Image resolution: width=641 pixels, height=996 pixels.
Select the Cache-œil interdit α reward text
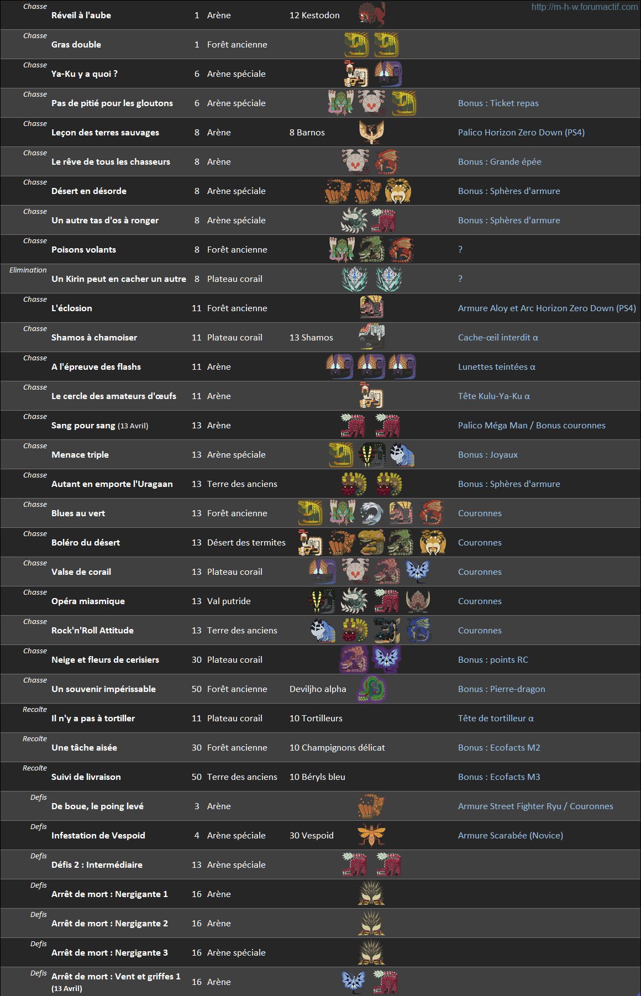pyautogui.click(x=498, y=337)
